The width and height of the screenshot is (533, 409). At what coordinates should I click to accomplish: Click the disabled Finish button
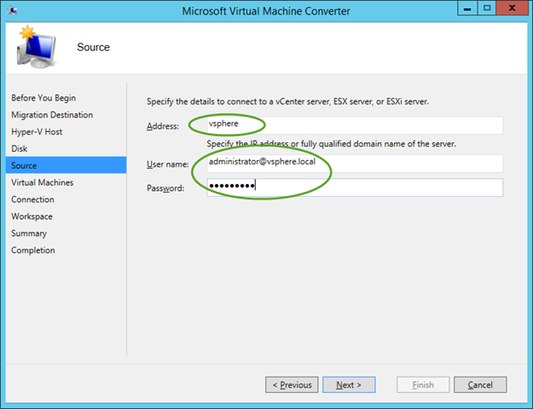coord(423,384)
